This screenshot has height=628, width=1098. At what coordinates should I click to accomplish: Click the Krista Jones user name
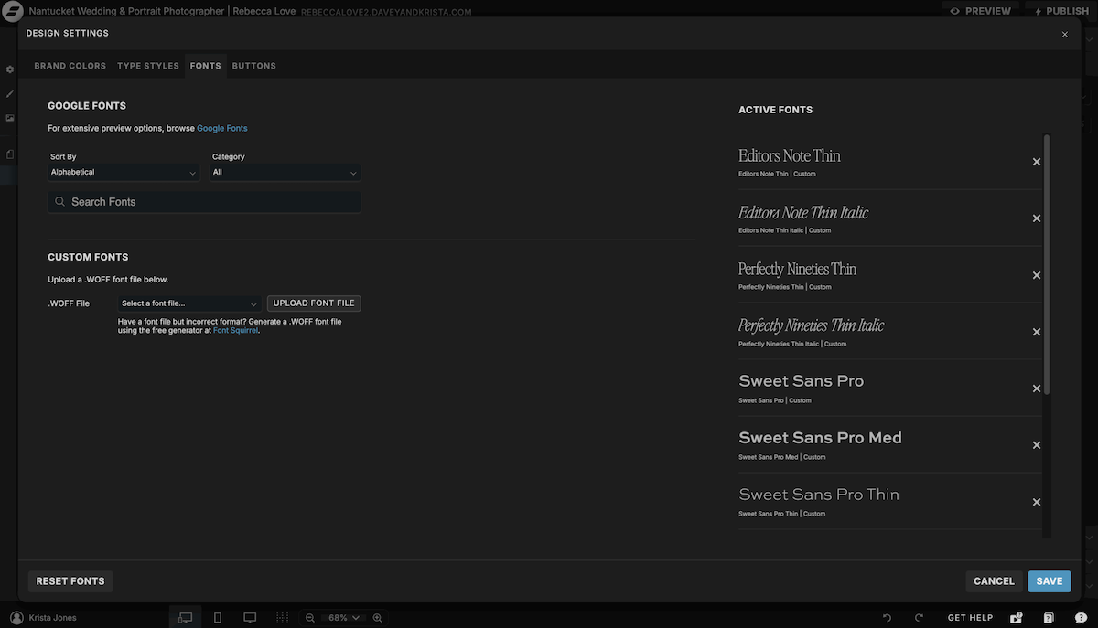point(53,618)
